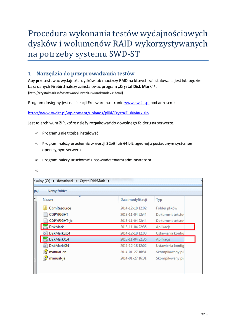Click the highlighted DiskMarkX64 application icon
Screen dimensions: 236x334
point(45,239)
